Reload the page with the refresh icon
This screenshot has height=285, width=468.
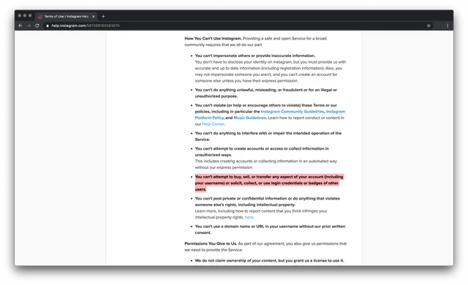pos(37,26)
